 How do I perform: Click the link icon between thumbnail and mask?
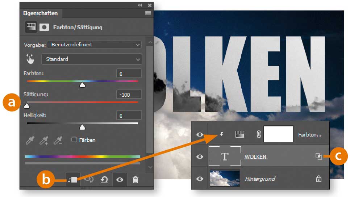[x=258, y=134]
